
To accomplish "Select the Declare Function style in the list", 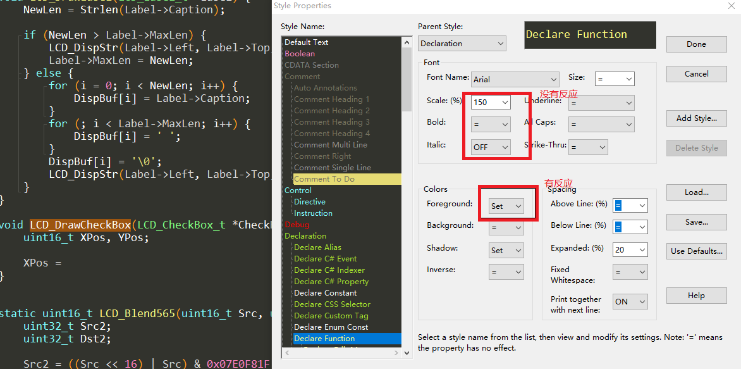I will click(x=347, y=338).
